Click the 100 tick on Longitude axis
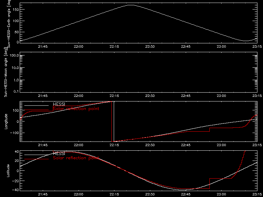Image resolution: width=263 pixels, height=197 pixels. tap(15, 110)
